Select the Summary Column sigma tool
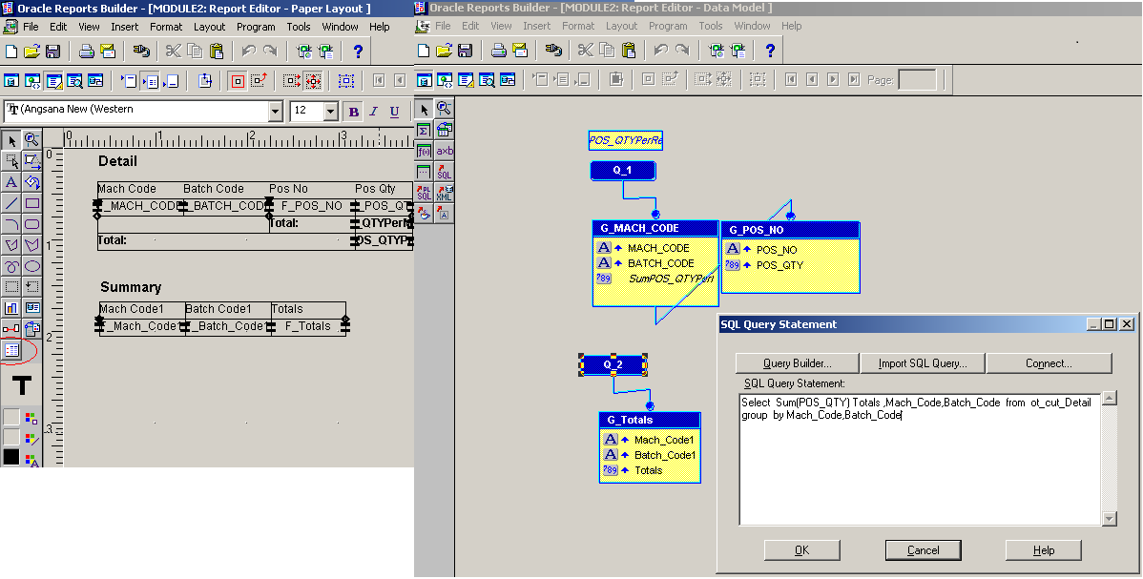 point(424,130)
